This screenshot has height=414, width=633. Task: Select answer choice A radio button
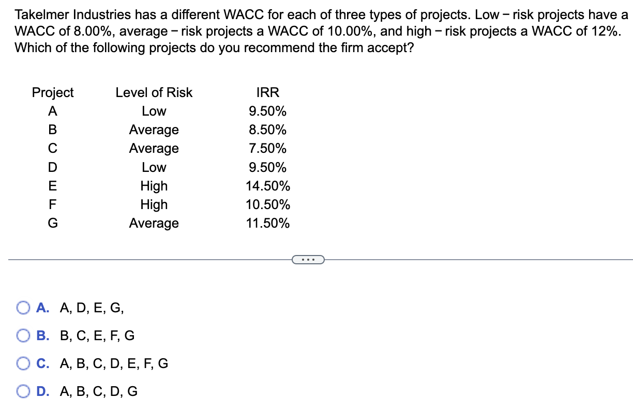coord(23,307)
